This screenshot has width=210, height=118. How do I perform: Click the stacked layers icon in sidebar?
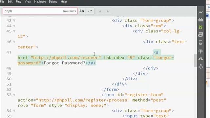coord(200,66)
